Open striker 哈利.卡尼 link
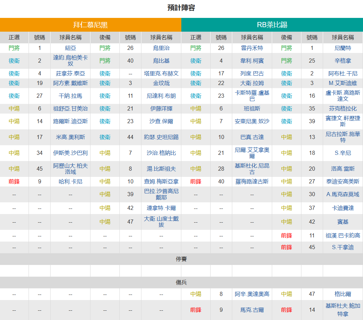The height and width of the screenshot is (320, 363). (x=71, y=182)
